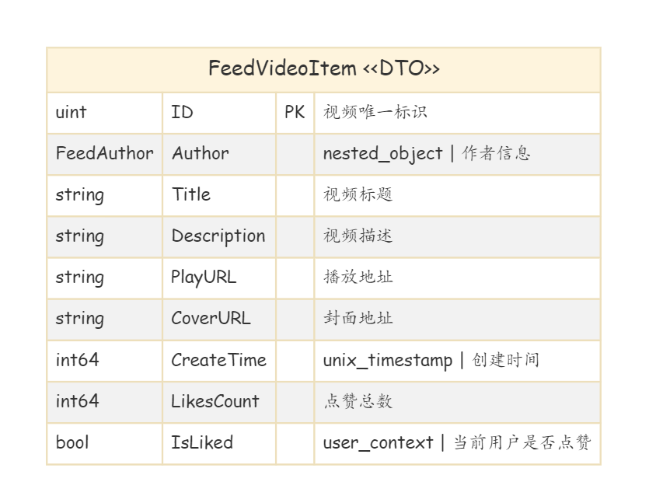The image size is (649, 503).
Task: Click the nested_object 作者信息 comment
Action: pyautogui.click(x=427, y=154)
